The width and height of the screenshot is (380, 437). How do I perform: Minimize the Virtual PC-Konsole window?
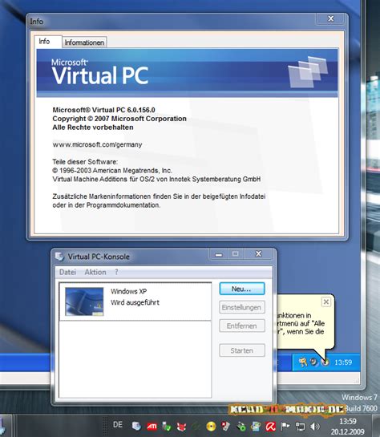tap(219, 254)
